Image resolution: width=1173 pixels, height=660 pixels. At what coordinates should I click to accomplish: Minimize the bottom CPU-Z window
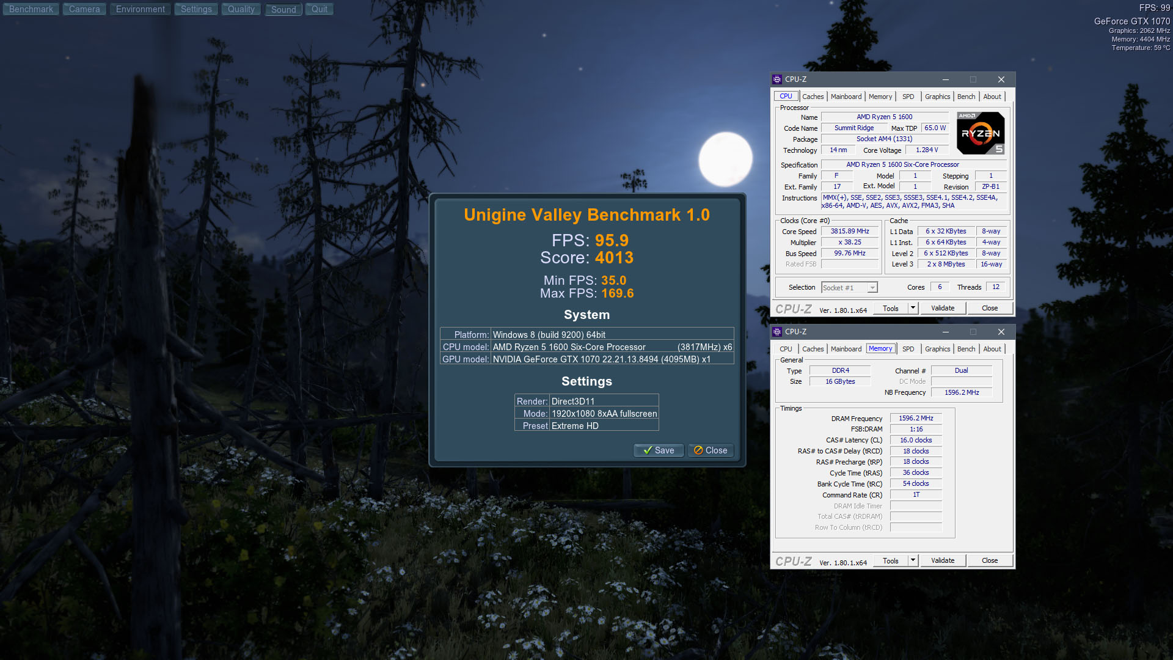[945, 332]
